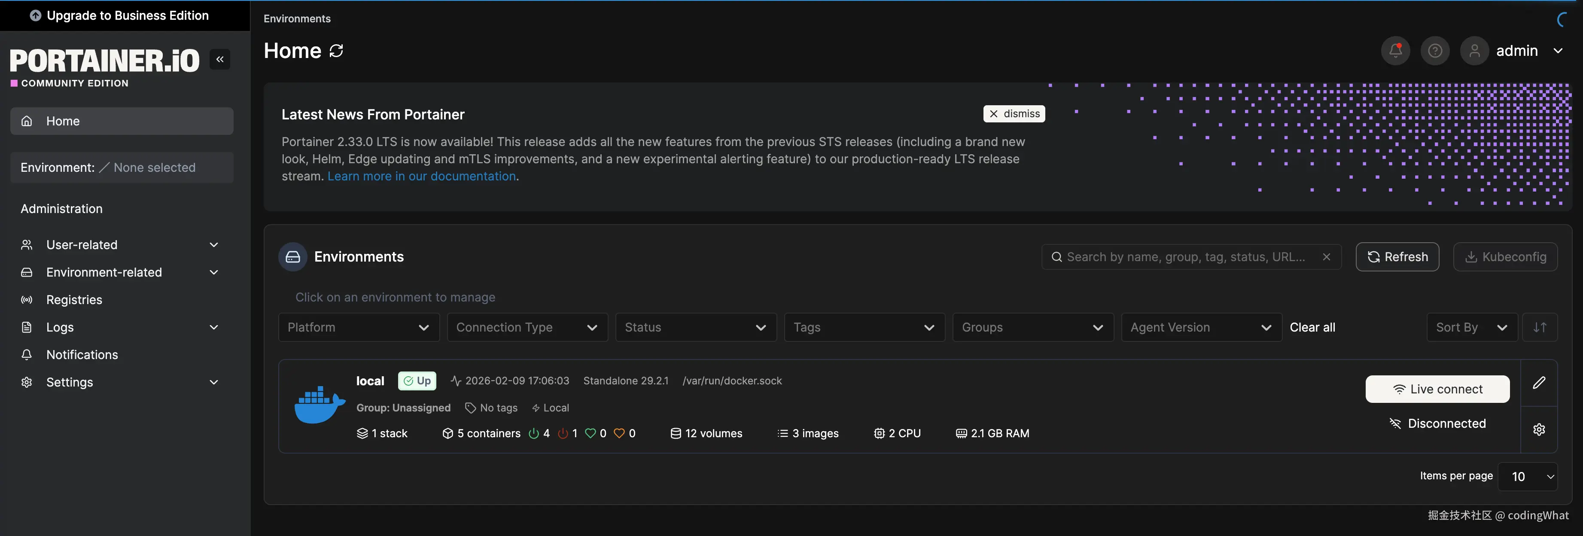Image resolution: width=1583 pixels, height=536 pixels.
Task: Open Learn more in our documentation link
Action: click(x=422, y=177)
